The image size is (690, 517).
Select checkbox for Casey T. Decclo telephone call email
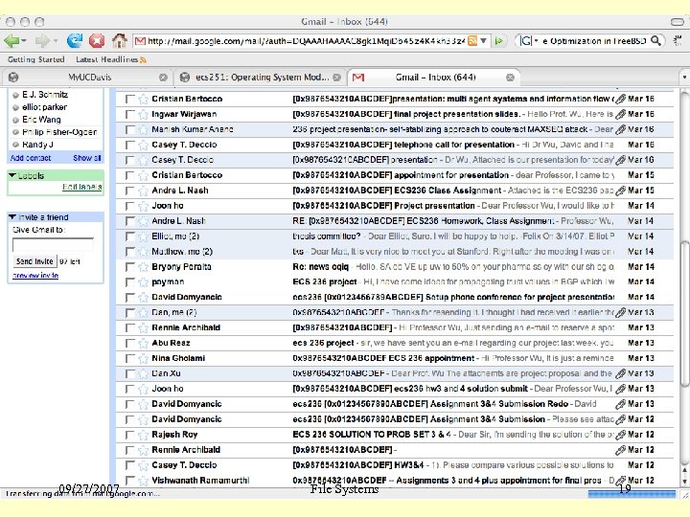pos(129,146)
